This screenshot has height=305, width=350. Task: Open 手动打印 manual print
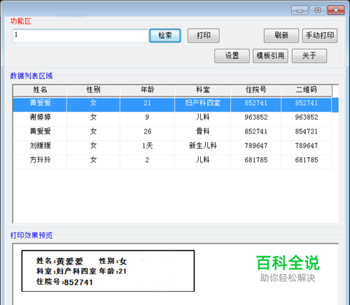320,36
